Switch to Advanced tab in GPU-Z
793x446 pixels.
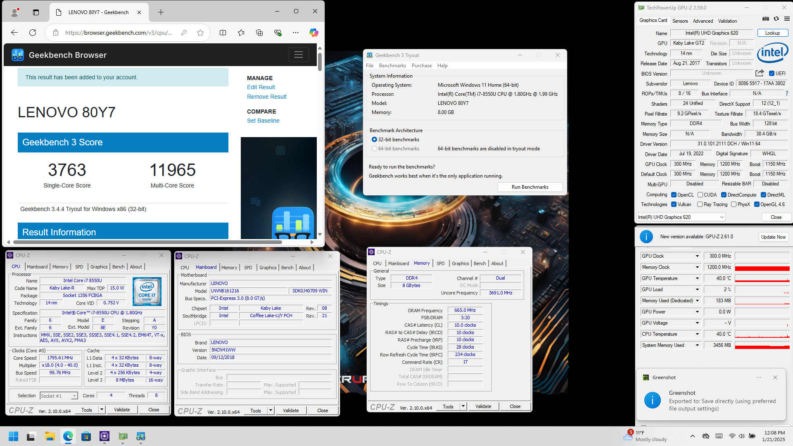[703, 21]
